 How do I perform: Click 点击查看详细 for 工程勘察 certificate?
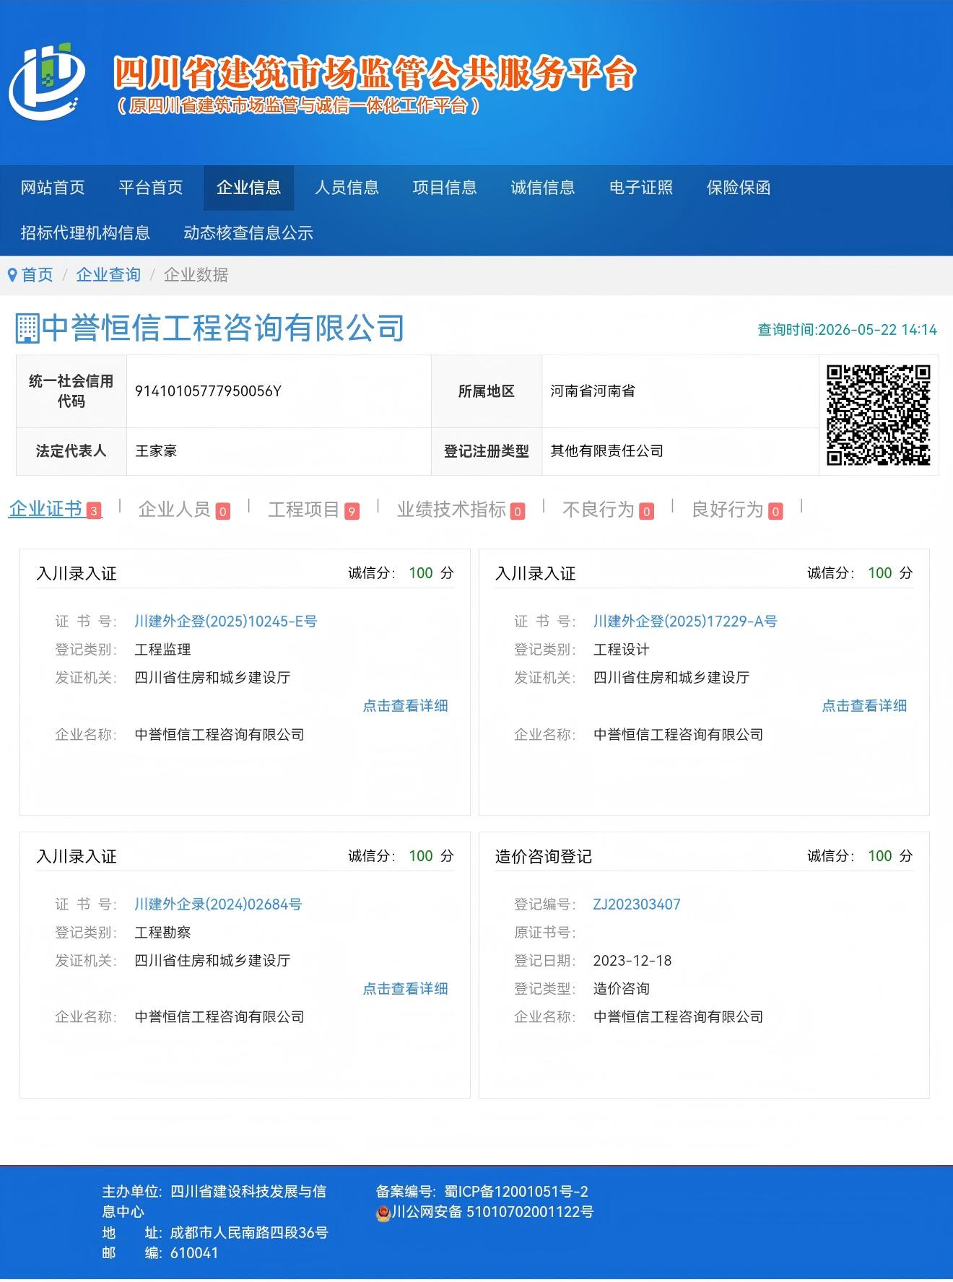[405, 989]
